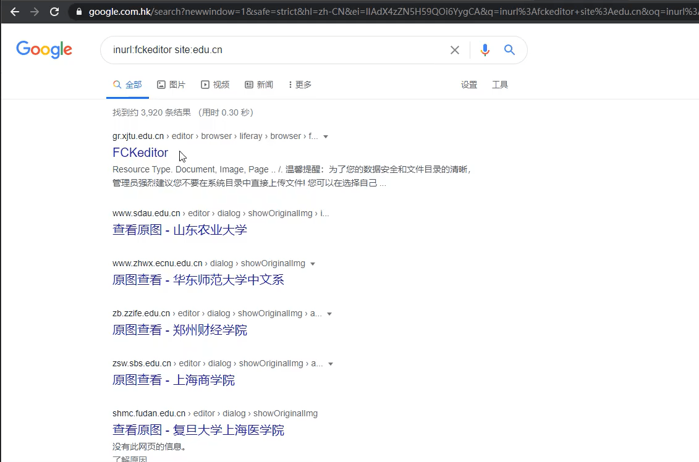Open 原图查看 - 上海商学院 result
Viewport: 699px width, 462px height.
coord(174,380)
